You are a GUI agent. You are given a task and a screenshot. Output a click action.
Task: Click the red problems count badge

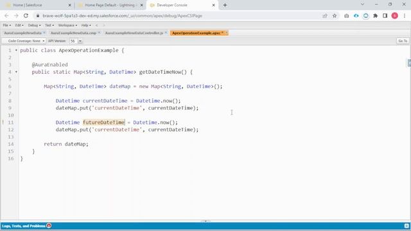click(x=49, y=226)
